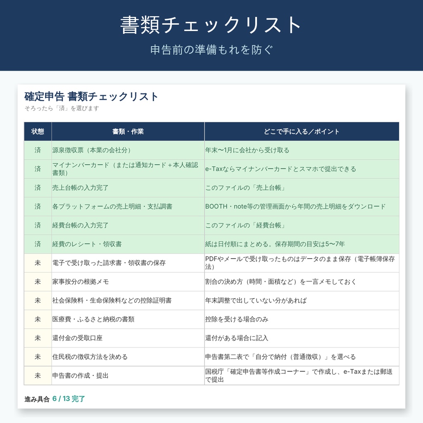Click the 申告書の作成・提出 cell
This screenshot has width=423, height=423.
coord(128,375)
